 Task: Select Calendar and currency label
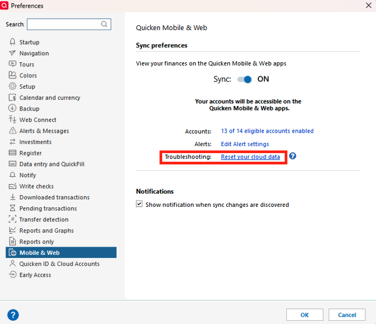coord(50,98)
